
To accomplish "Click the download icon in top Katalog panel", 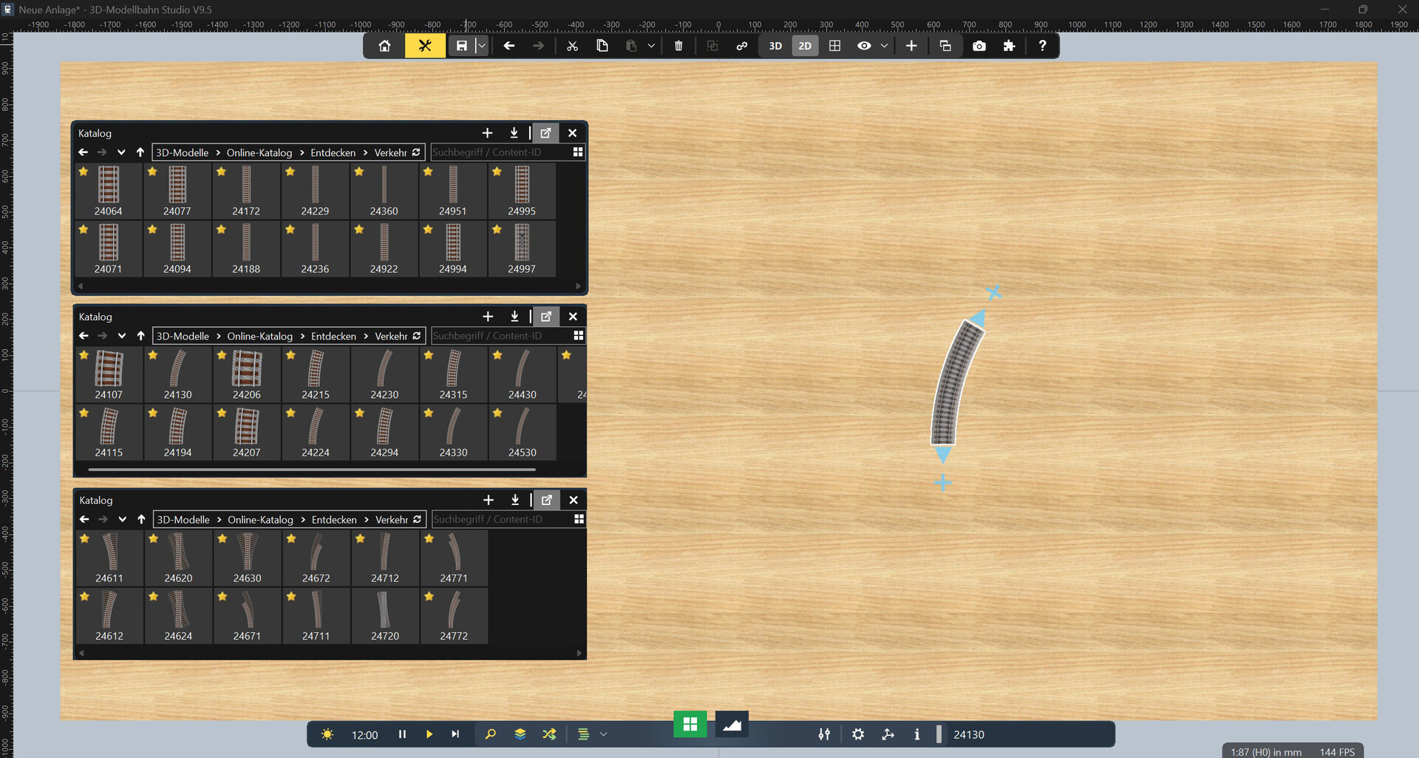I will coord(514,133).
